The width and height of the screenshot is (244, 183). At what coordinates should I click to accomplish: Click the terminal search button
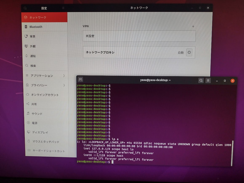click(x=201, y=80)
